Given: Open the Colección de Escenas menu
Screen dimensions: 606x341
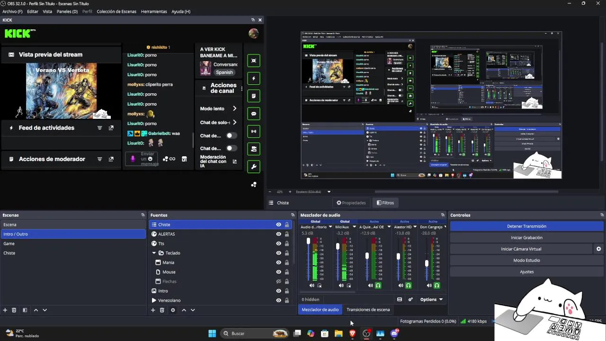Looking at the screenshot, I should (116, 11).
